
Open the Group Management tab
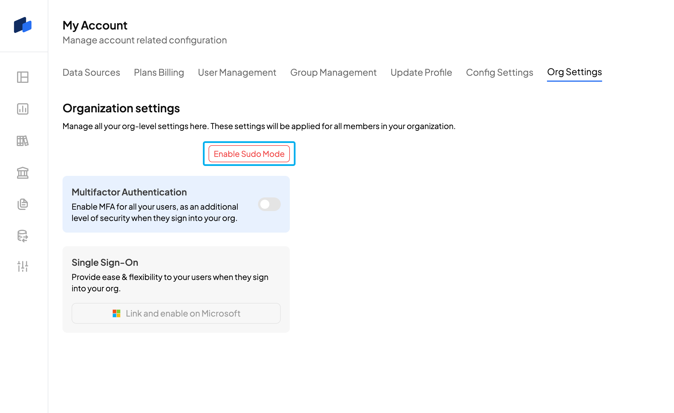click(333, 73)
